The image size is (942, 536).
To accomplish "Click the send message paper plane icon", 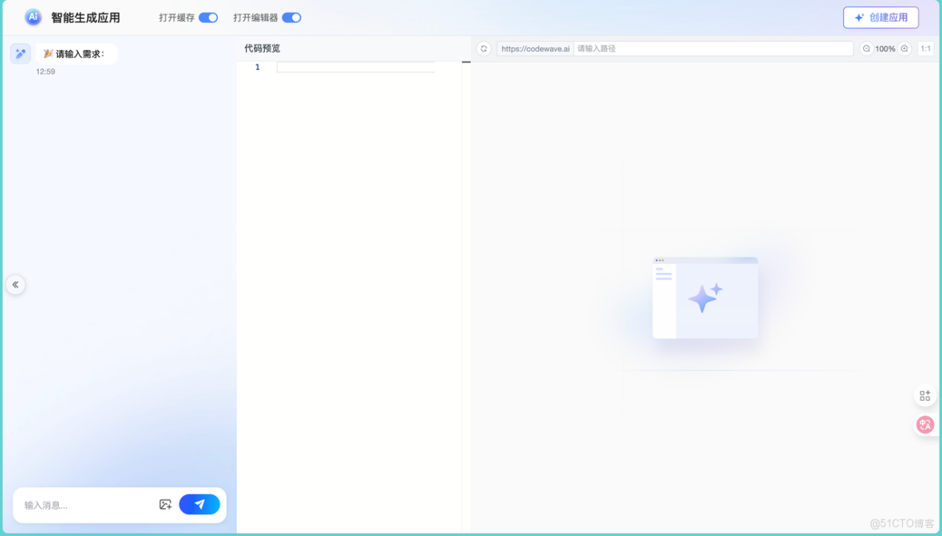I will point(199,504).
